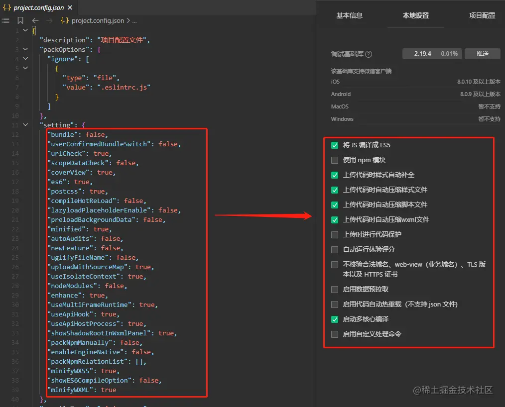
Task: Switch to the 项目配置 tab
Action: point(482,15)
